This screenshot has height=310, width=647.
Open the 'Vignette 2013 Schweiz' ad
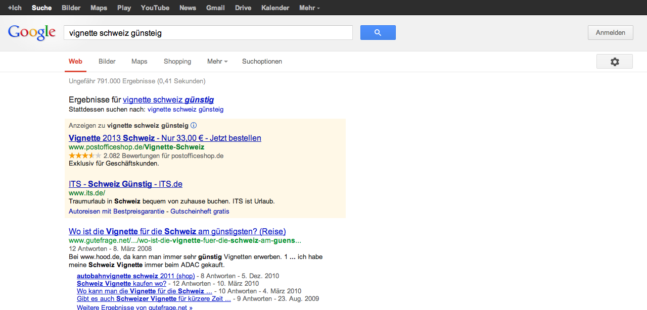pos(165,138)
